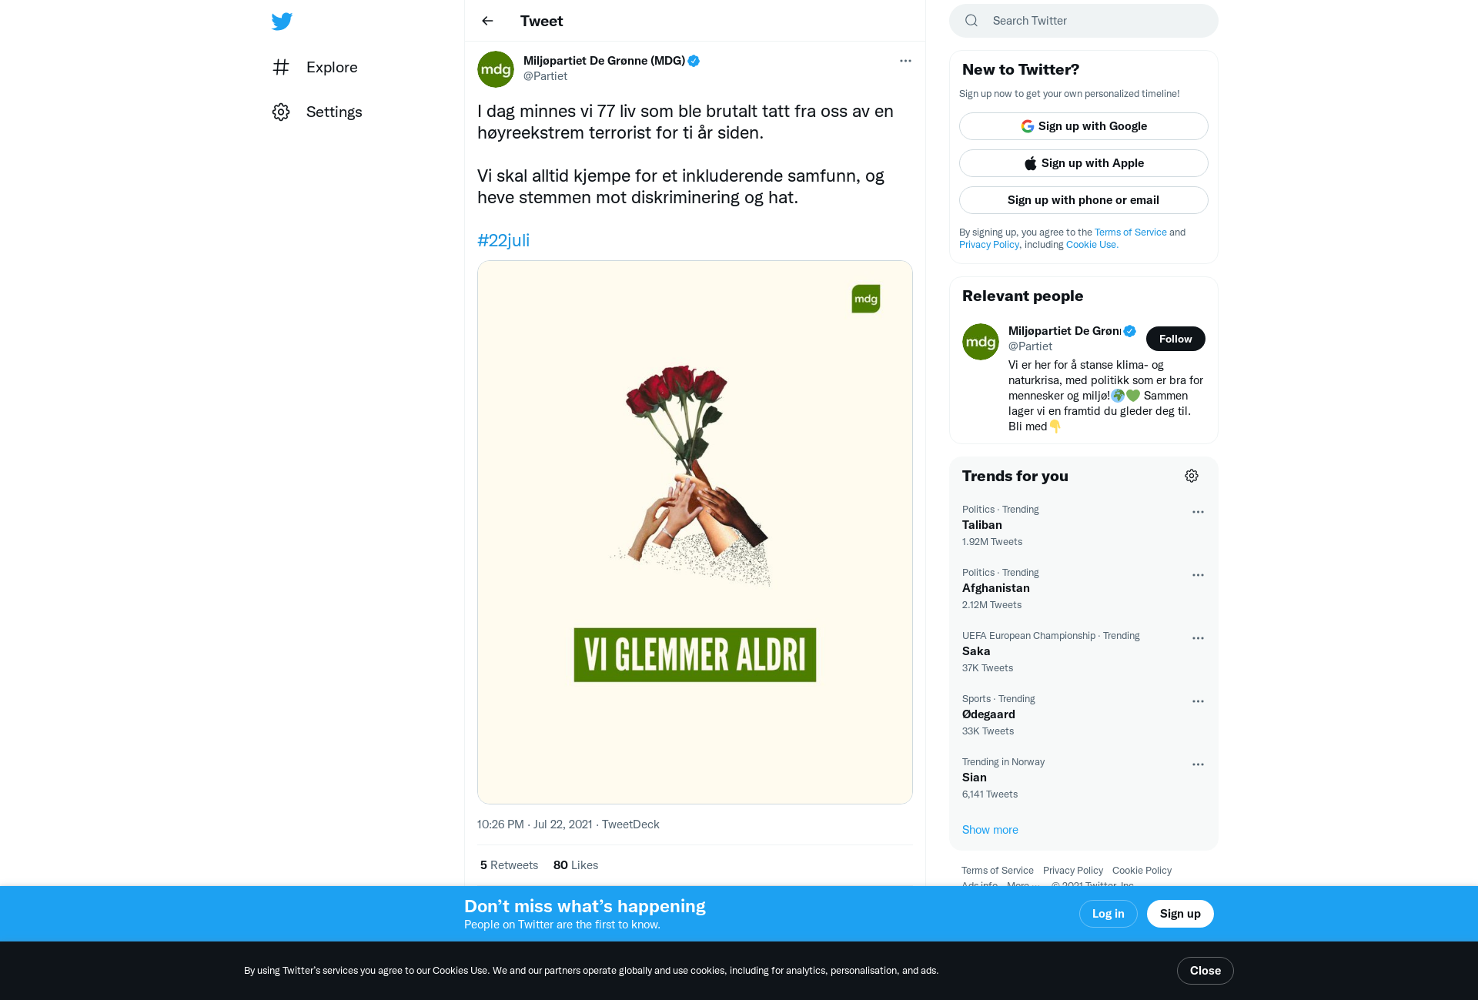
Task: Open the tweet's three-dot more menu
Action: 905,61
